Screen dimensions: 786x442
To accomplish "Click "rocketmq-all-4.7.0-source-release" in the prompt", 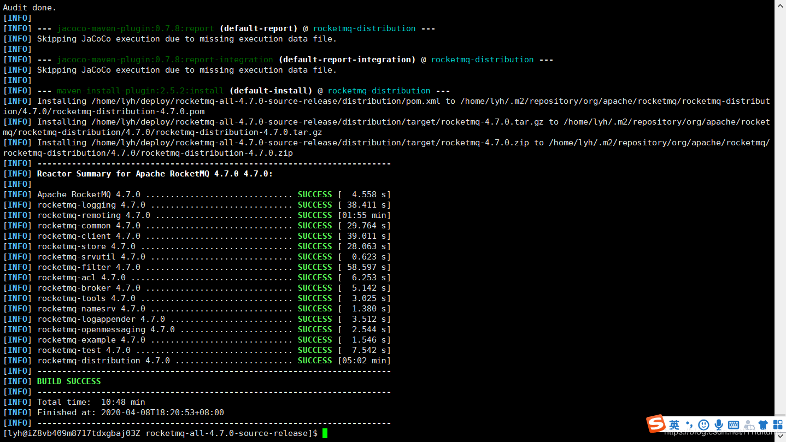I will [x=226, y=433].
